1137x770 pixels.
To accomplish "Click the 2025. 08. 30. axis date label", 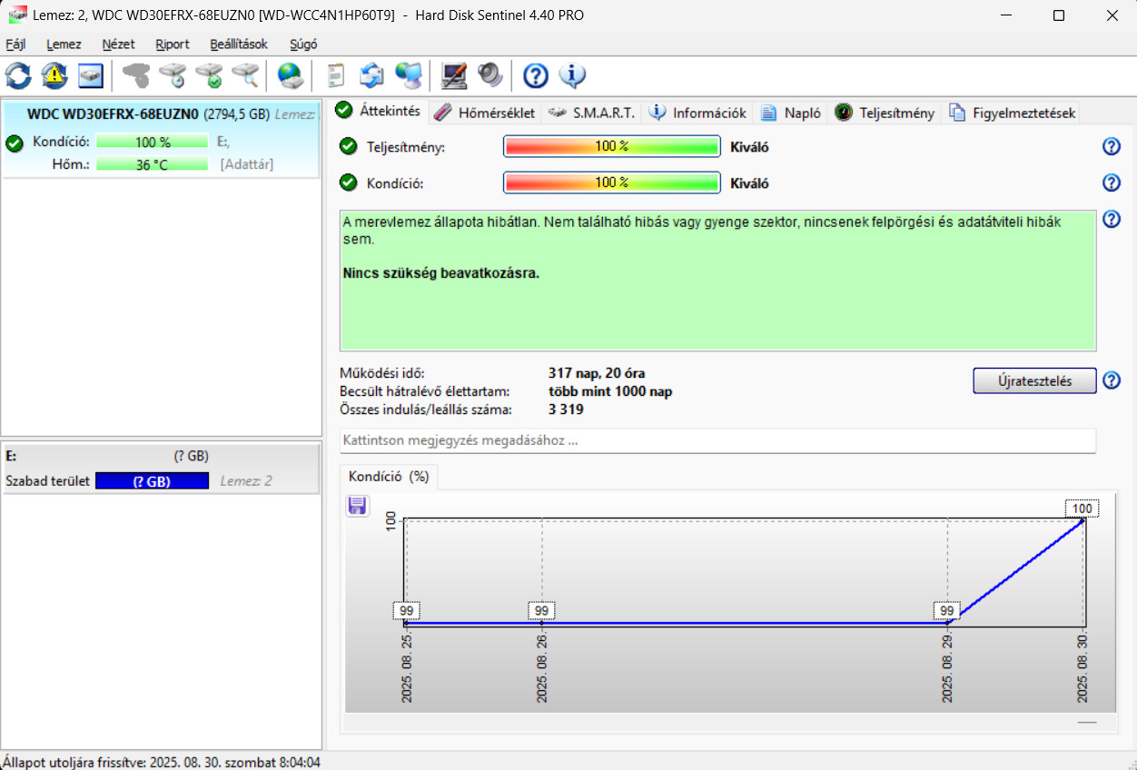I will click(1082, 669).
